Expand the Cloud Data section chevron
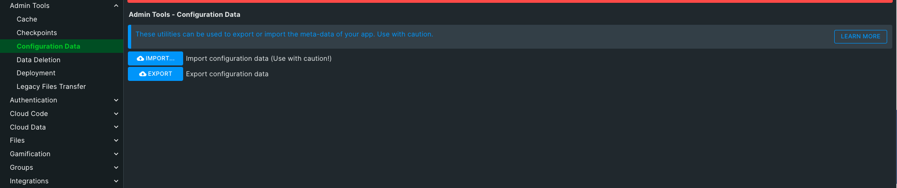 click(x=116, y=127)
